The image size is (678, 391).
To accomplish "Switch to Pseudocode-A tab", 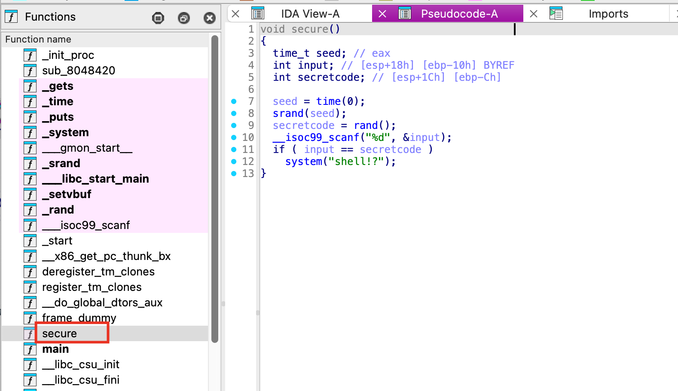I will tap(459, 14).
